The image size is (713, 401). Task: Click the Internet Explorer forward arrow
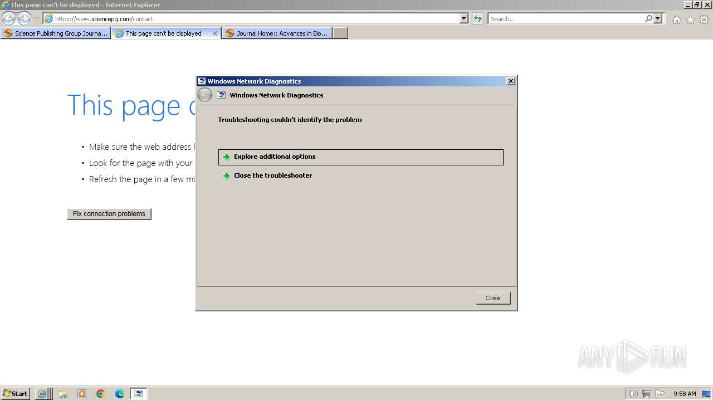24,18
